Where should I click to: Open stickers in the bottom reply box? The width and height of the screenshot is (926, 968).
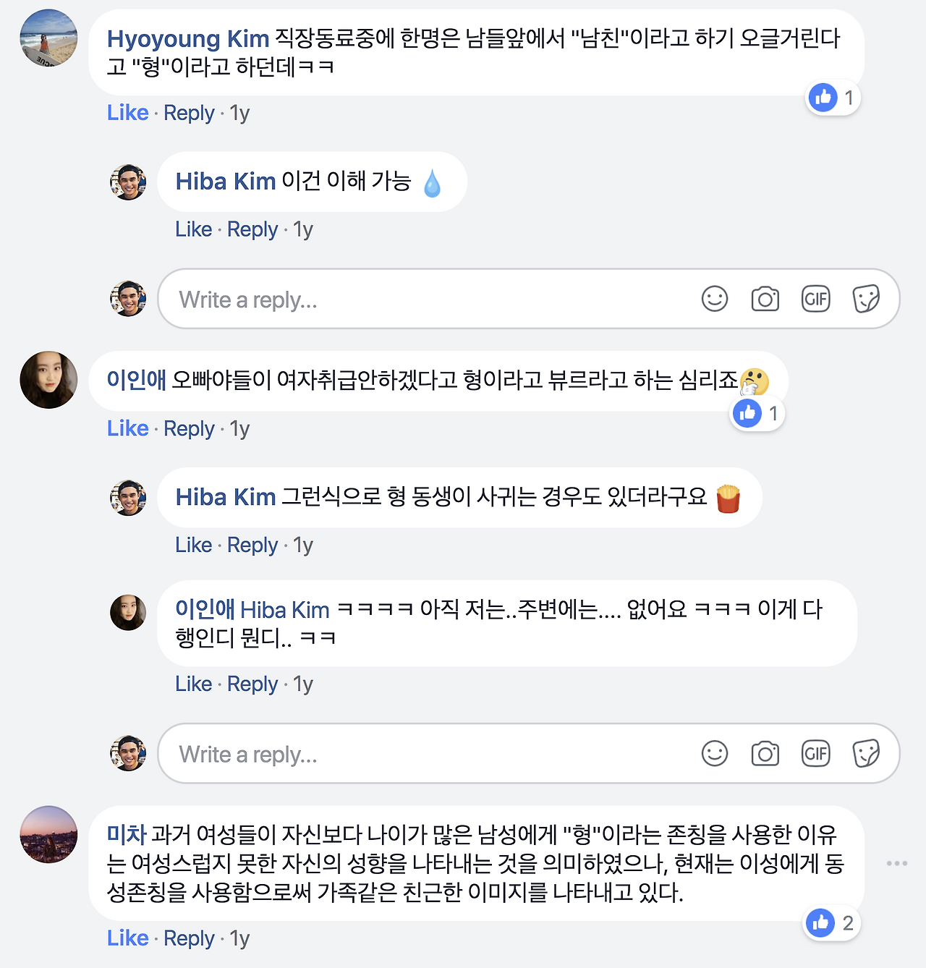[x=866, y=753]
